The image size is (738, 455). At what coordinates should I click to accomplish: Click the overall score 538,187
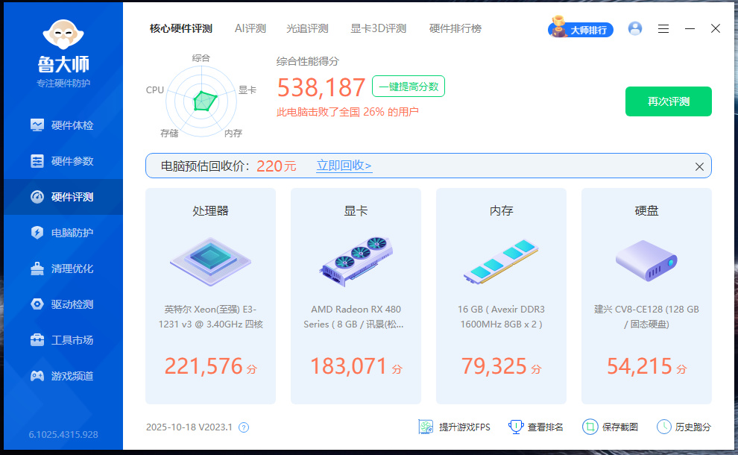pyautogui.click(x=321, y=87)
